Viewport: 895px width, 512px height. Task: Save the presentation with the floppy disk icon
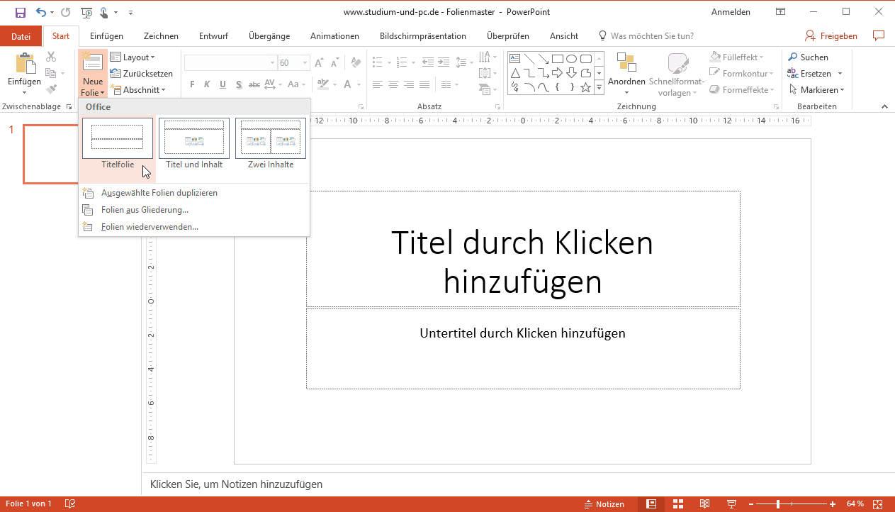tap(21, 12)
